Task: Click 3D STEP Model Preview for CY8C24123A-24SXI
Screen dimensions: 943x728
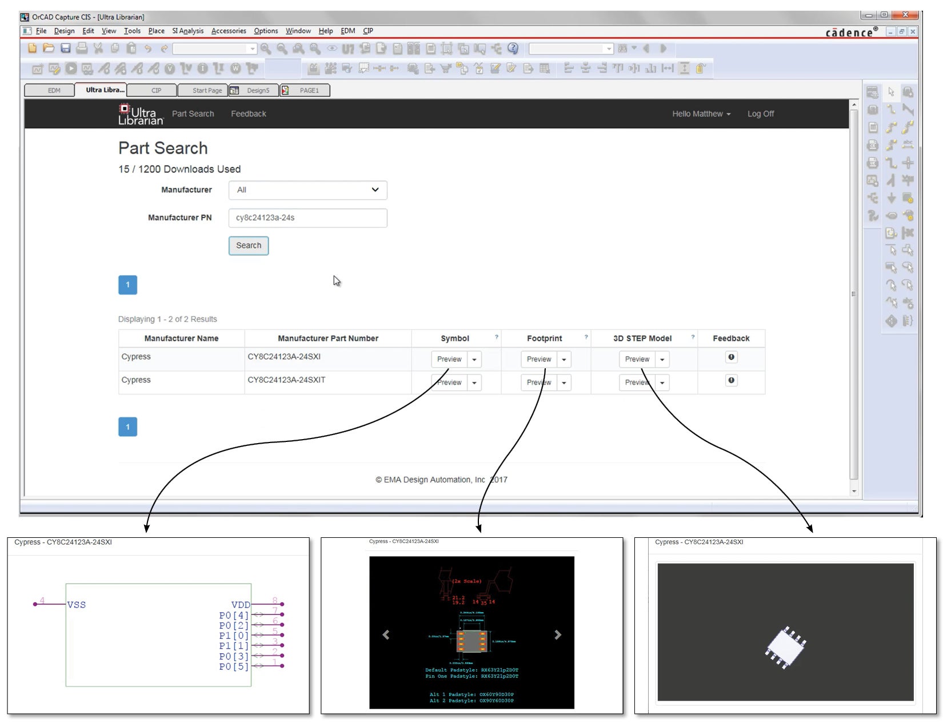Action: tap(637, 360)
